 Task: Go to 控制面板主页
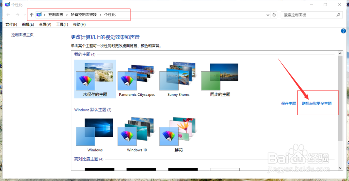[x=22, y=35]
